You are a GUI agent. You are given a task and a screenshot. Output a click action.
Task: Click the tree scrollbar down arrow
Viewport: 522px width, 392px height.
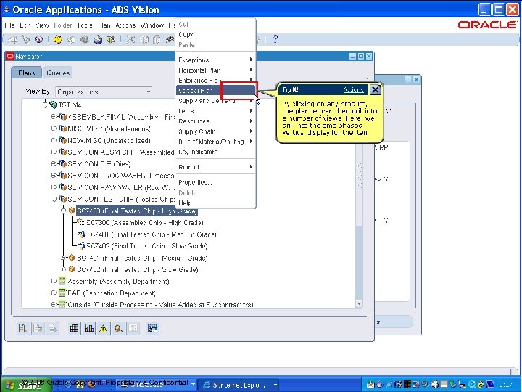359,303
